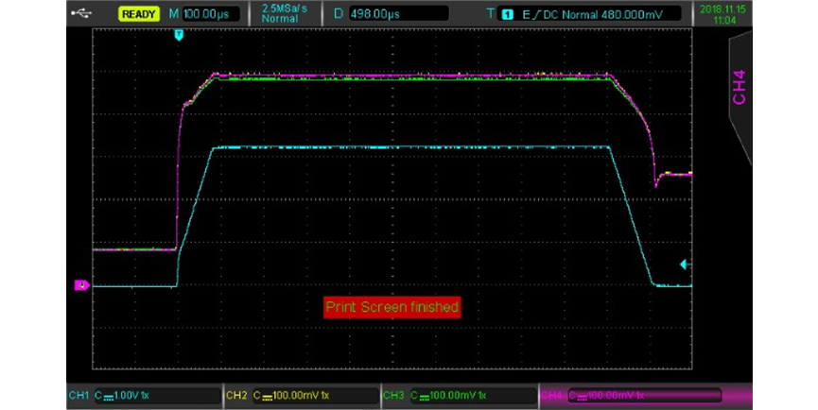818x410 pixels.
Task: Click the magenta CH4 waveform top
Action: tap(407, 75)
